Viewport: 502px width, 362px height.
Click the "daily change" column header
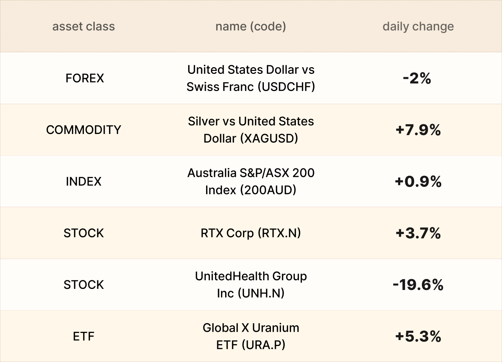click(418, 26)
